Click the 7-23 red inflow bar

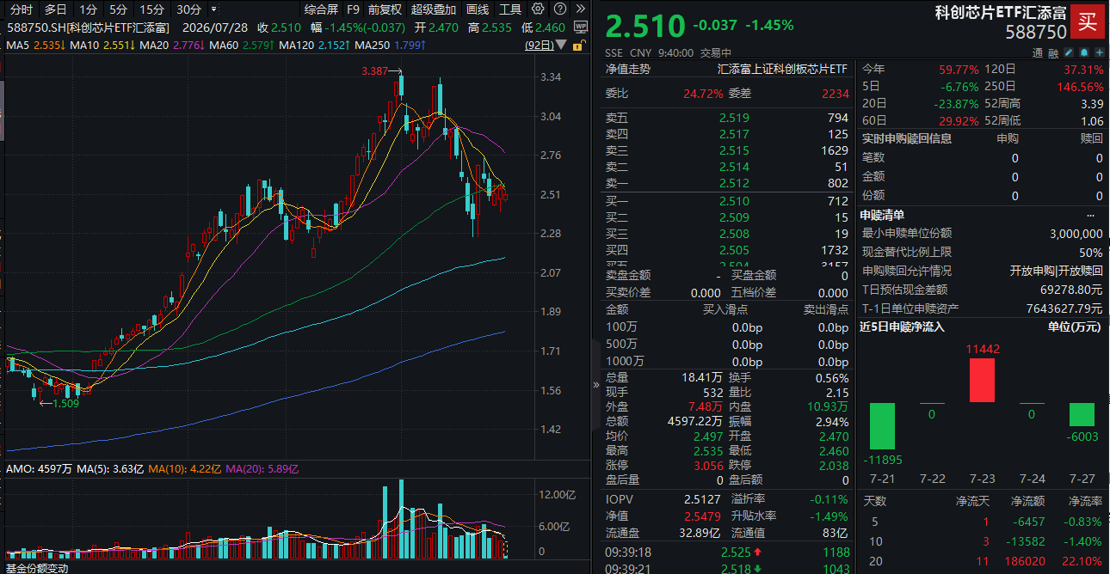pyautogui.click(x=982, y=380)
